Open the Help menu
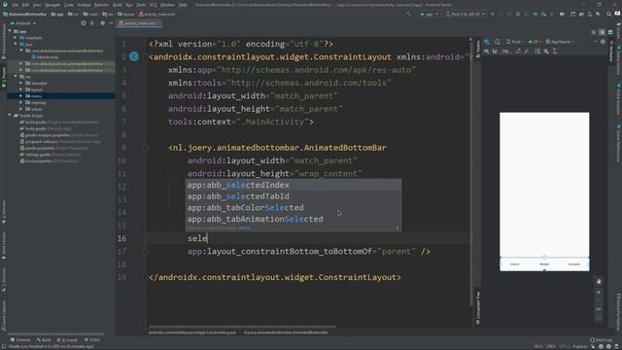622x350 pixels. coord(183,5)
